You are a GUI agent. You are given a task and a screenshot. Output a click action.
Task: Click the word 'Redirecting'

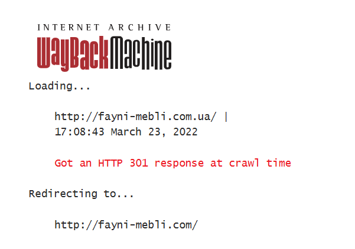[x=63, y=194]
